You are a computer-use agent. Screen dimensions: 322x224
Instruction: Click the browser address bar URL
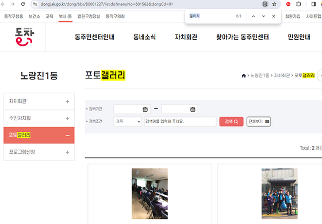[107, 4]
